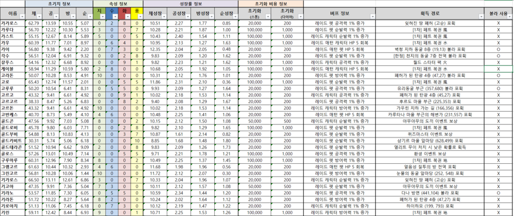
Task: Select the 골드곤 name cell
Action: pos(13,121)
